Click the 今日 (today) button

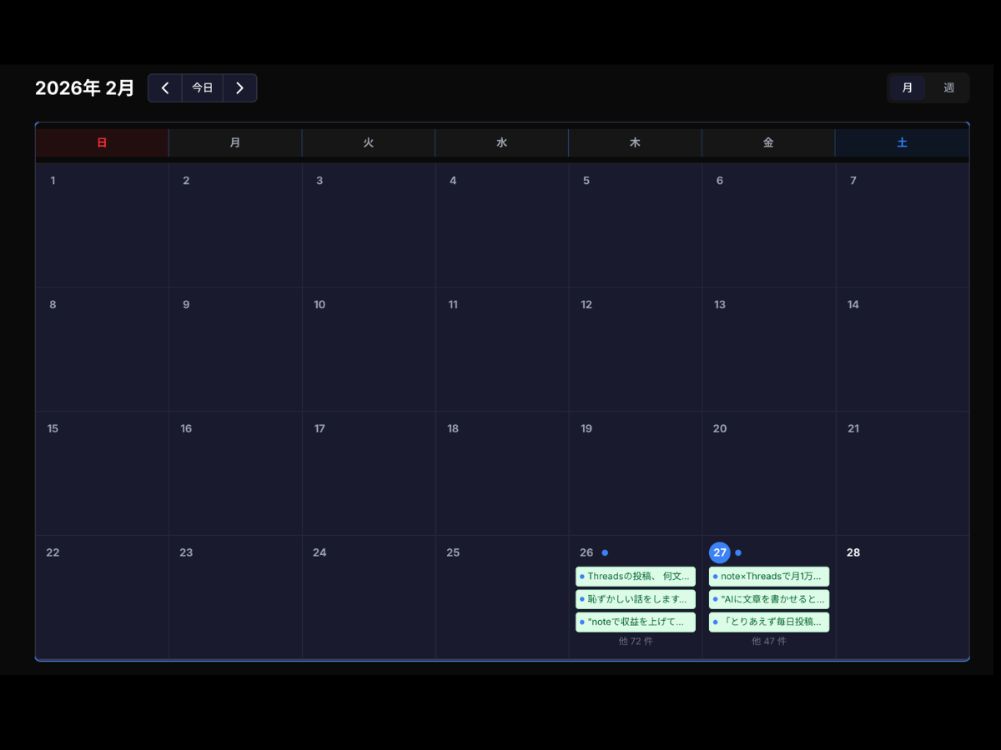click(x=203, y=88)
